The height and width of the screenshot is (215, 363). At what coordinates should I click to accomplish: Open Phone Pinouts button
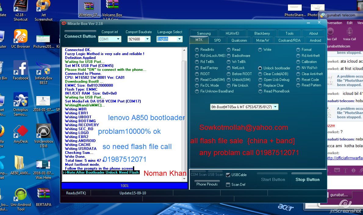(x=207, y=184)
